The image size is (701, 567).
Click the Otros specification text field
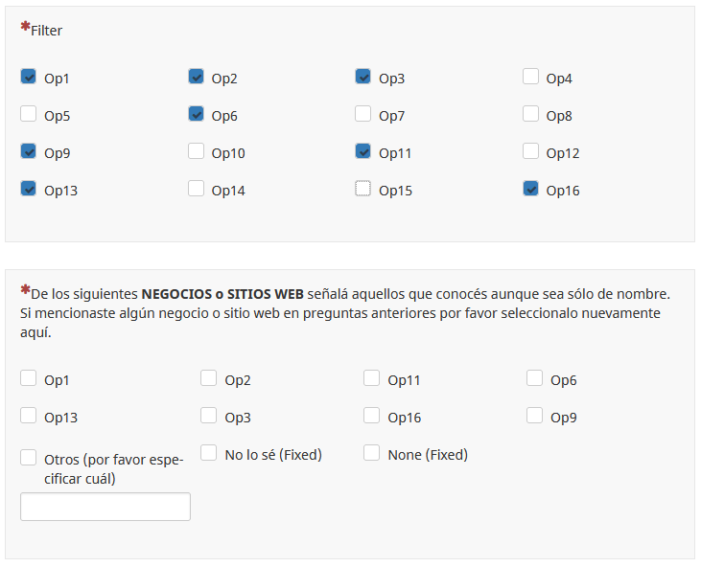pos(105,507)
